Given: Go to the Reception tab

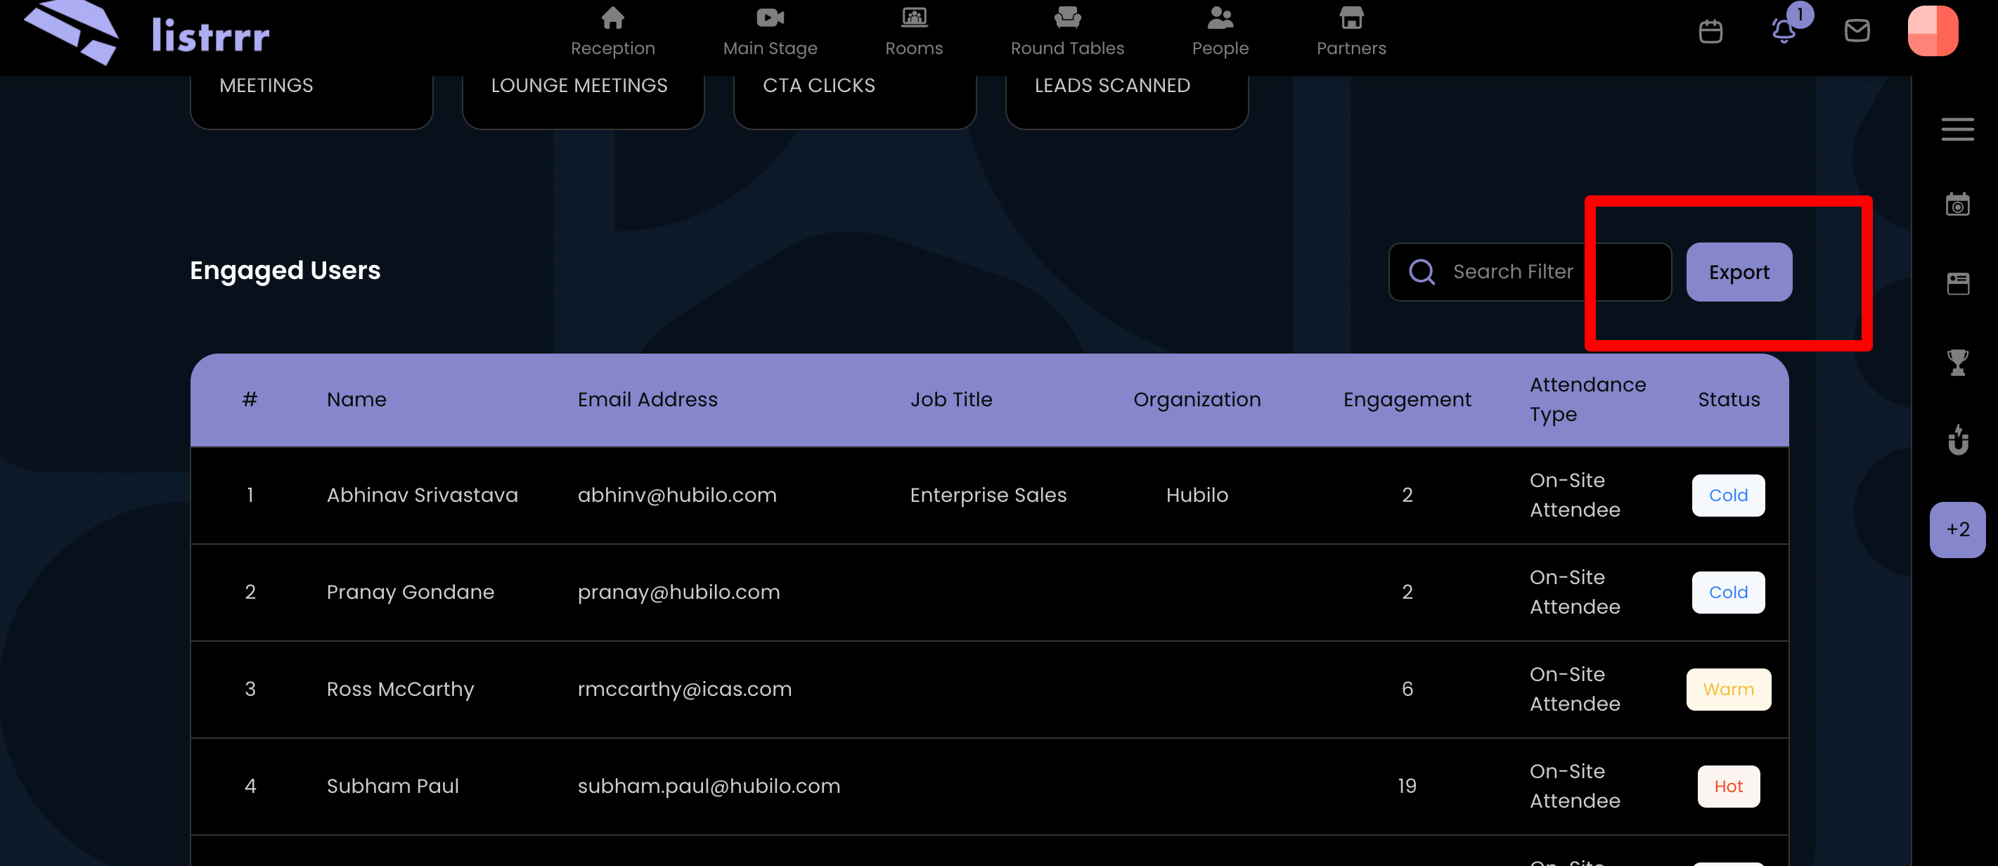Looking at the screenshot, I should pyautogui.click(x=613, y=32).
